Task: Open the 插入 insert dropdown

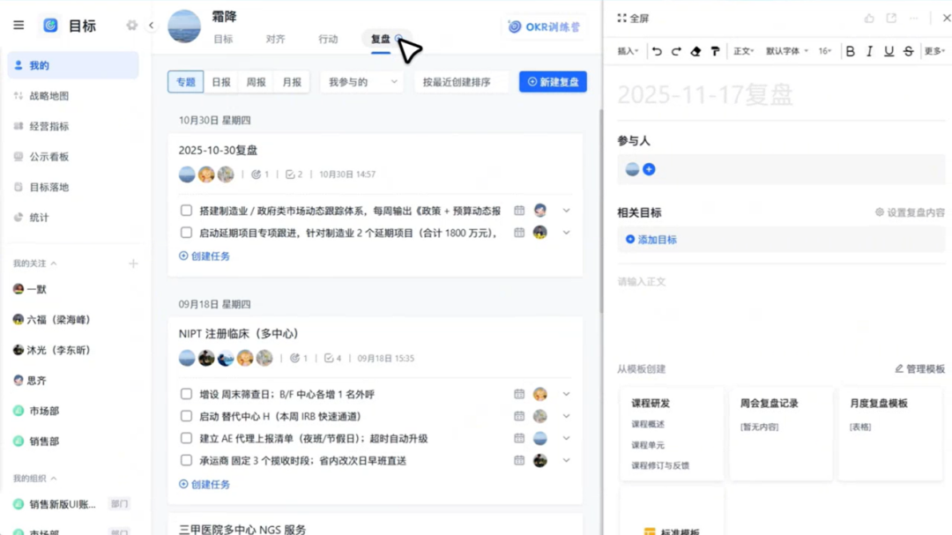Action: pyautogui.click(x=628, y=52)
